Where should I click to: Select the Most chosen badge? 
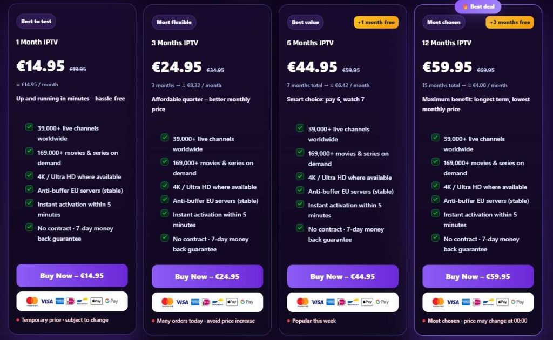[x=444, y=22]
